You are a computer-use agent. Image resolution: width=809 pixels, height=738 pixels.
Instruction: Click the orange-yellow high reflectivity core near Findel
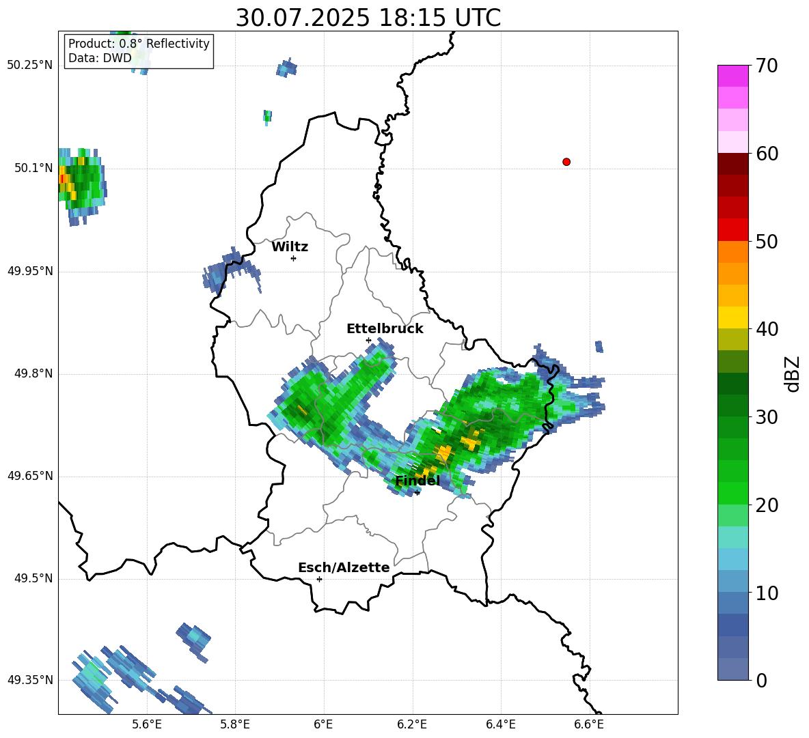coord(443,453)
